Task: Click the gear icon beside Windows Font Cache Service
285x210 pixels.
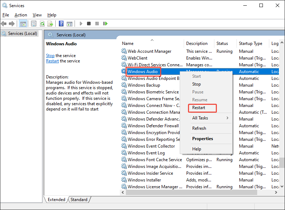Action: click(x=124, y=159)
